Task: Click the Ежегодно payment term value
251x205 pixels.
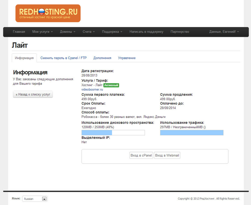Action: pyautogui.click(x=89, y=108)
